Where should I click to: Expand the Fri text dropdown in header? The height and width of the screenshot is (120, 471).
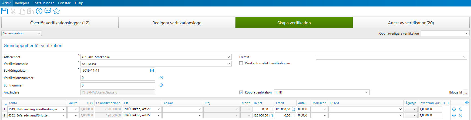click(464, 57)
